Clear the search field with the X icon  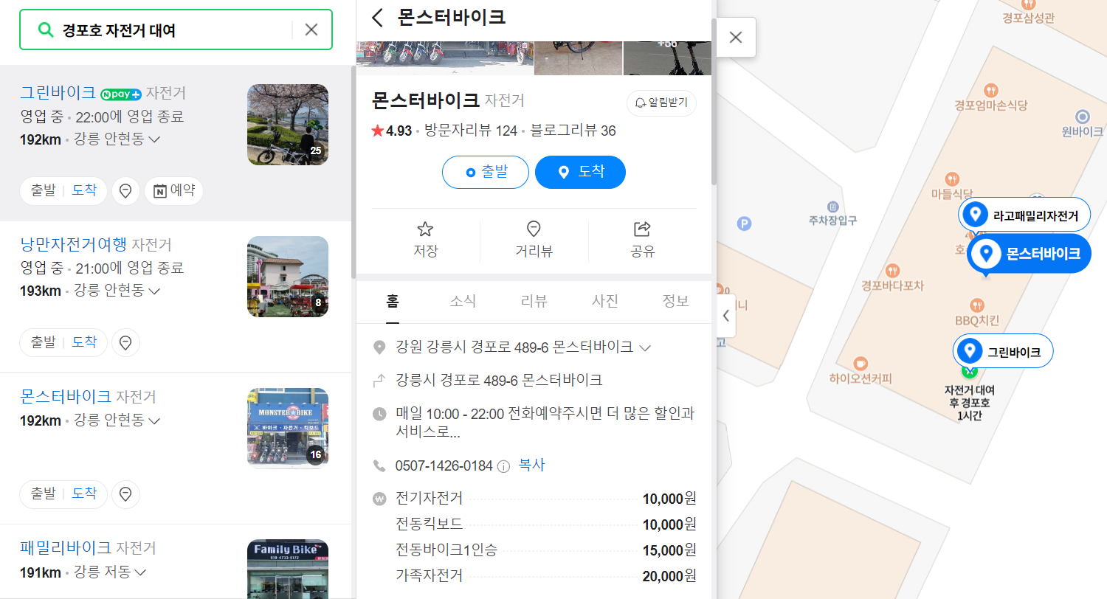coord(311,30)
